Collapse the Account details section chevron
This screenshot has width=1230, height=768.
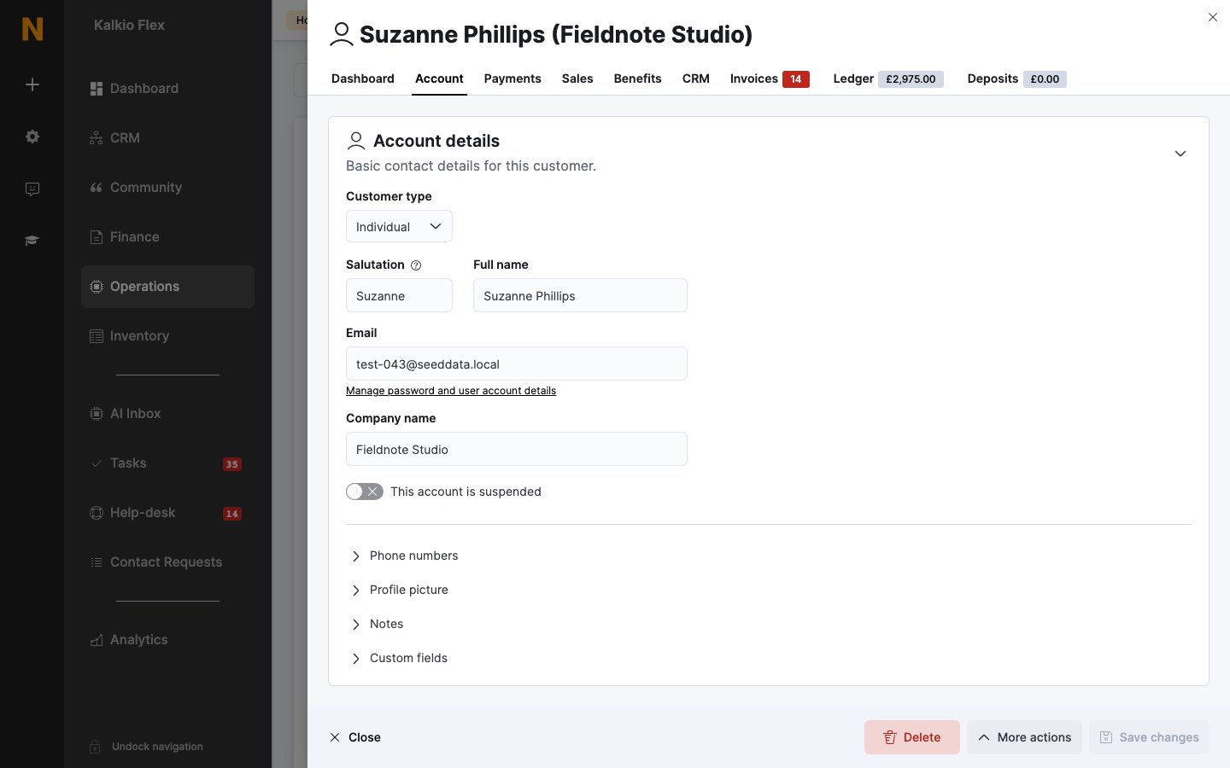tap(1180, 154)
